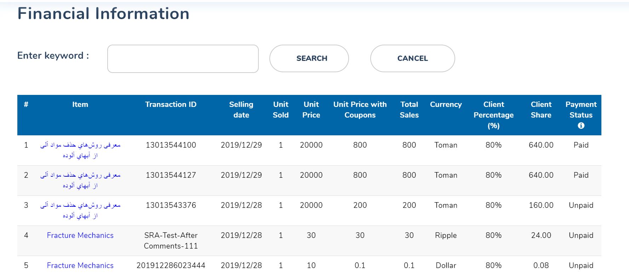The width and height of the screenshot is (629, 273).
Task: Select transaction ID 13013544127
Action: (x=171, y=175)
